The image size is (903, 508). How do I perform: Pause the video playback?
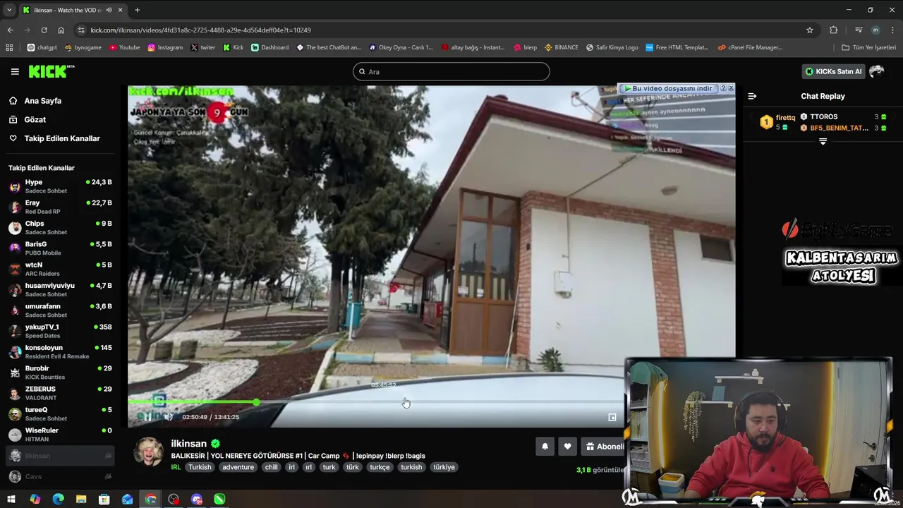click(x=147, y=417)
